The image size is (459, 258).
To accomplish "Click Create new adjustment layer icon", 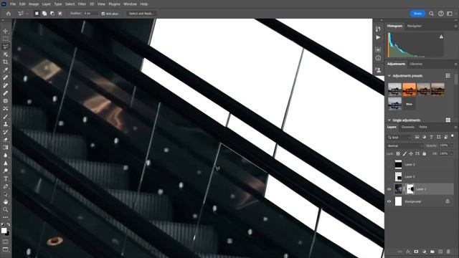I will pos(424,252).
